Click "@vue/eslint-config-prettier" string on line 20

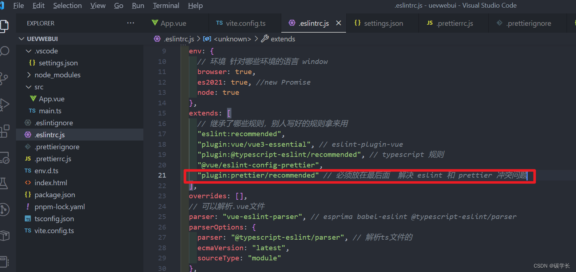(x=258, y=165)
